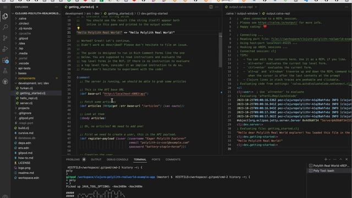Open the Testing flask view
The width and height of the screenshot is (352, 198).
pyautogui.click(x=5, y=71)
